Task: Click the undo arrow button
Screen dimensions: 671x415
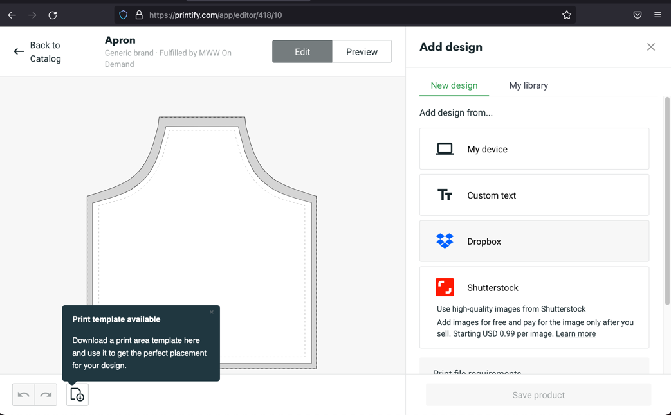Action: (x=24, y=394)
